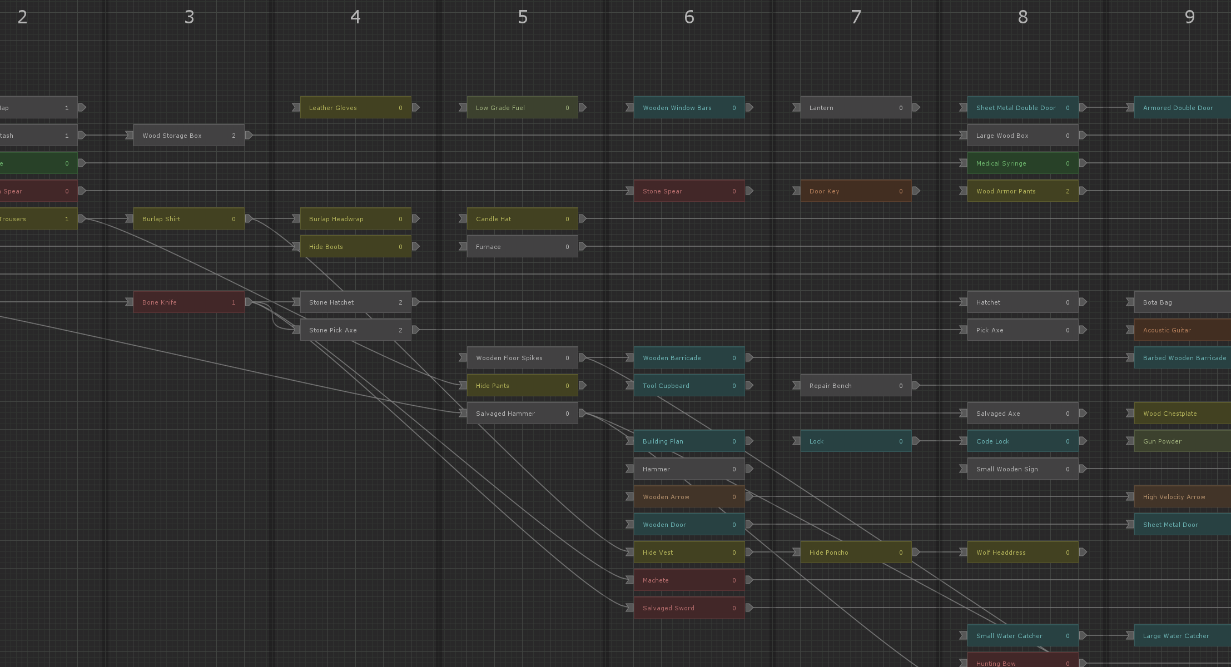Click the Building Plan output connector icon
This screenshot has width=1231, height=667.
[749, 441]
